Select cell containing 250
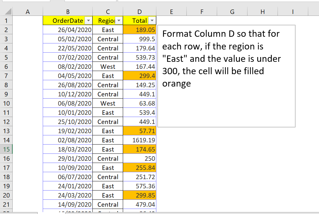The width and height of the screenshot is (319, 214). (x=140, y=159)
